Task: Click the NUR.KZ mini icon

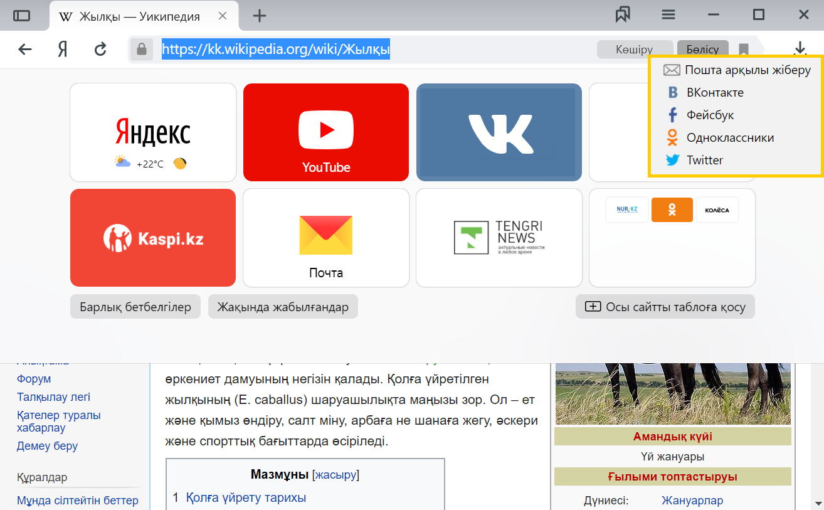Action: pos(626,210)
